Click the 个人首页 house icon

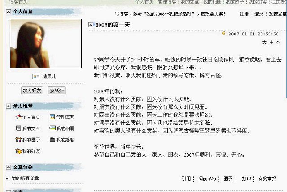[18, 117]
